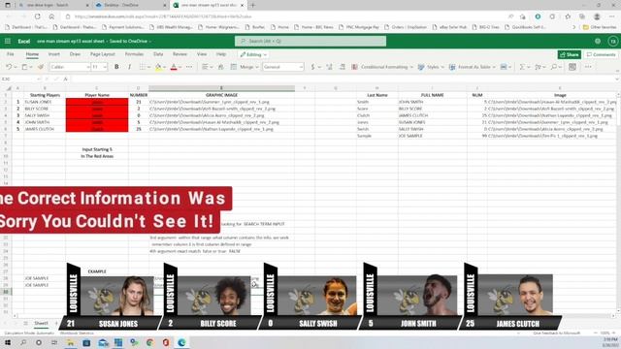Switch to the Page Layout tab

tap(102, 54)
